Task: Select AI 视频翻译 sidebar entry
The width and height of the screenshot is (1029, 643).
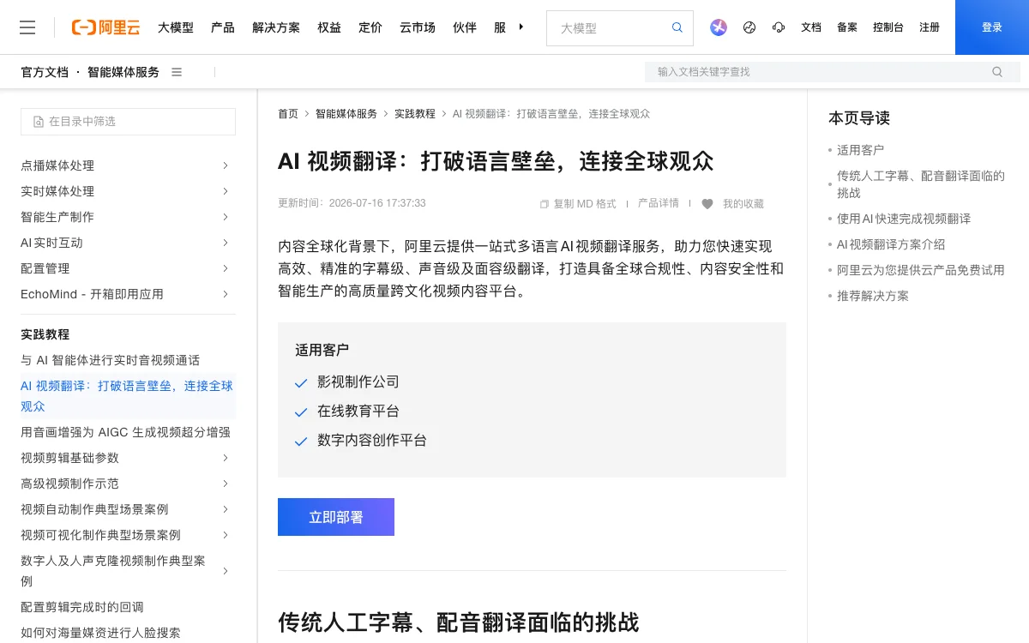Action: [x=127, y=396]
